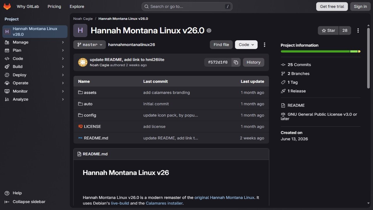Open the Calamares installer link
Screen dimensions: 373x210
click(164, 203)
